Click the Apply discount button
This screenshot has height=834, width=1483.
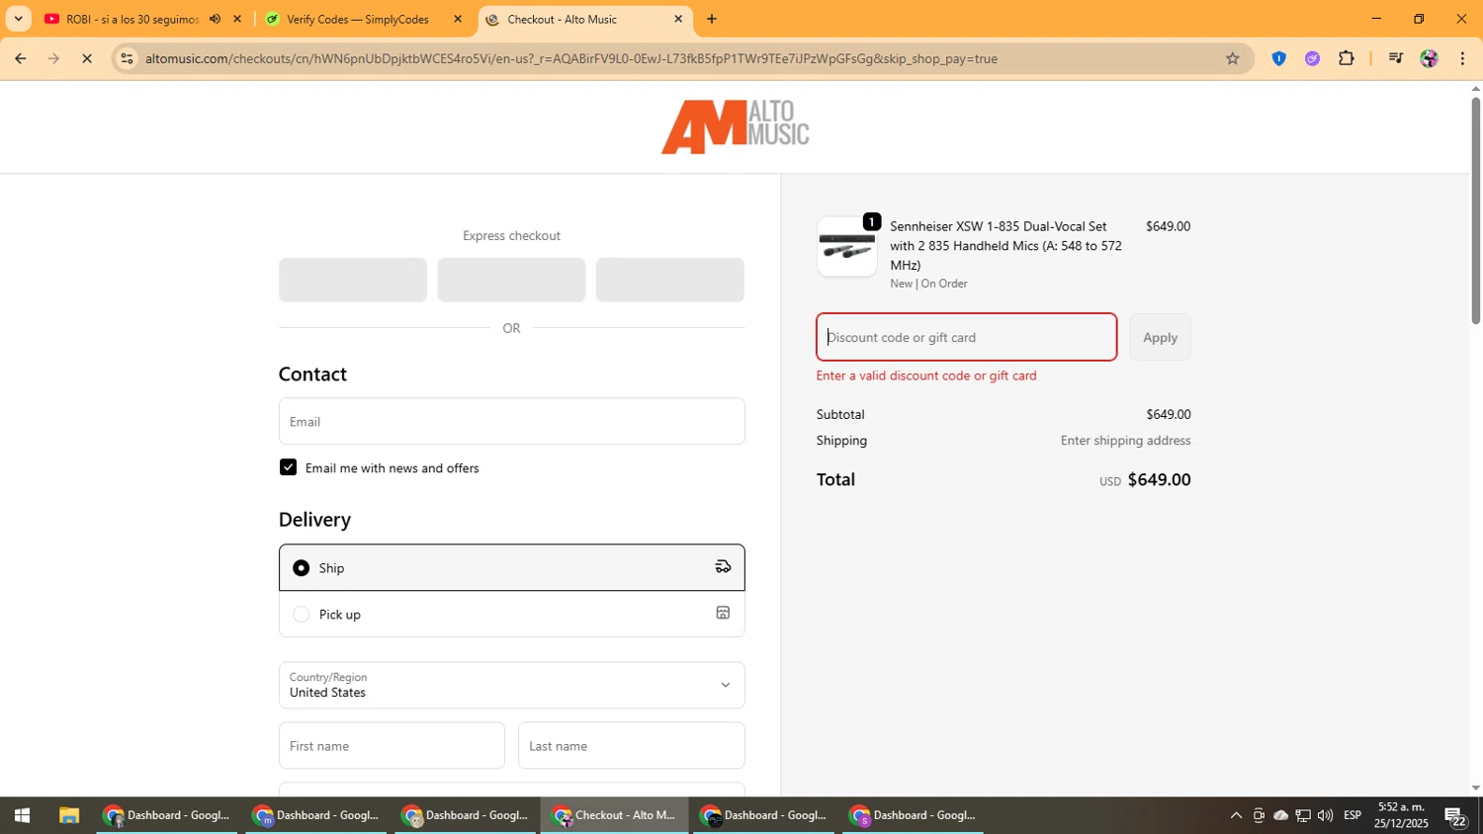pos(1160,337)
